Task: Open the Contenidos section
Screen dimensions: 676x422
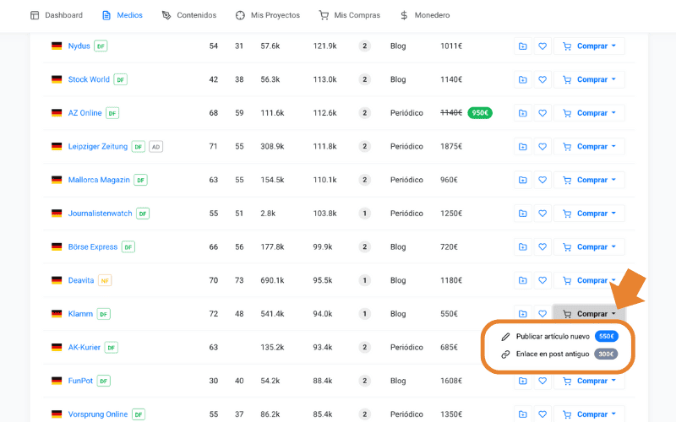Action: [188, 15]
